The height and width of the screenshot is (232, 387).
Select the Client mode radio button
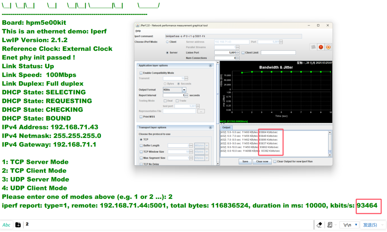168,41
